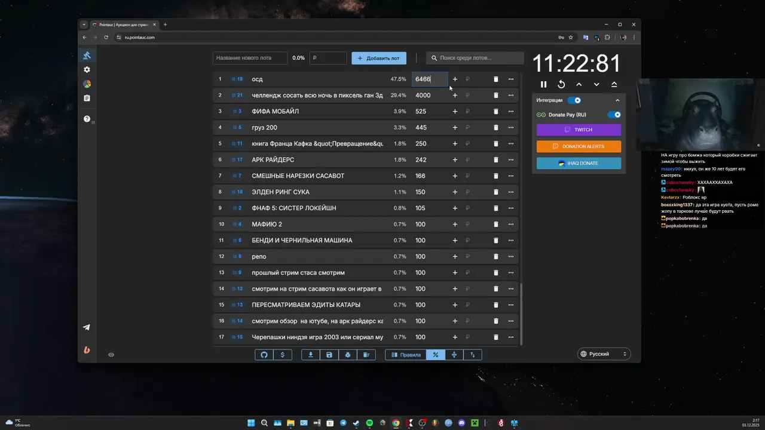This screenshot has width=765, height=430.
Task: Open settings gear in left sidebar
Action: tap(87, 70)
